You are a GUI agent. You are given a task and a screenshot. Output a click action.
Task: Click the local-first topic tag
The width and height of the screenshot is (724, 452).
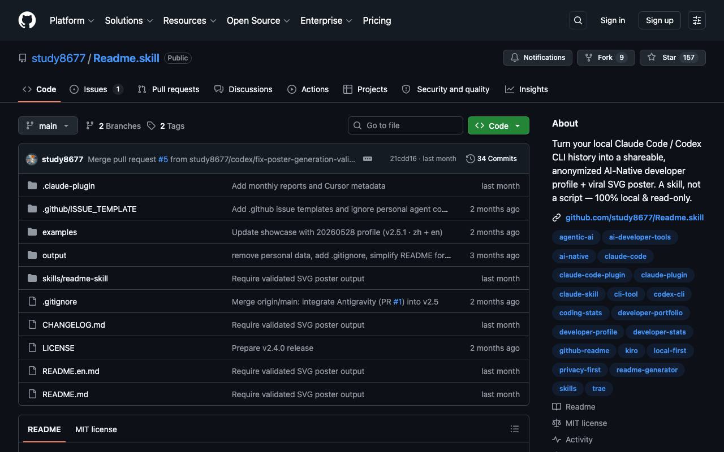[670, 351]
